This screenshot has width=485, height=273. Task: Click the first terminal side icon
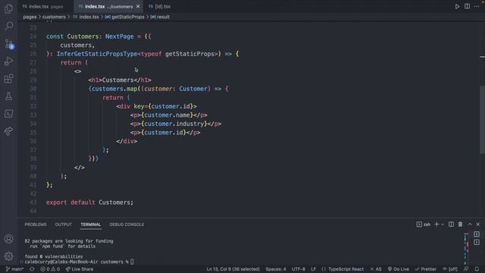click(477, 234)
